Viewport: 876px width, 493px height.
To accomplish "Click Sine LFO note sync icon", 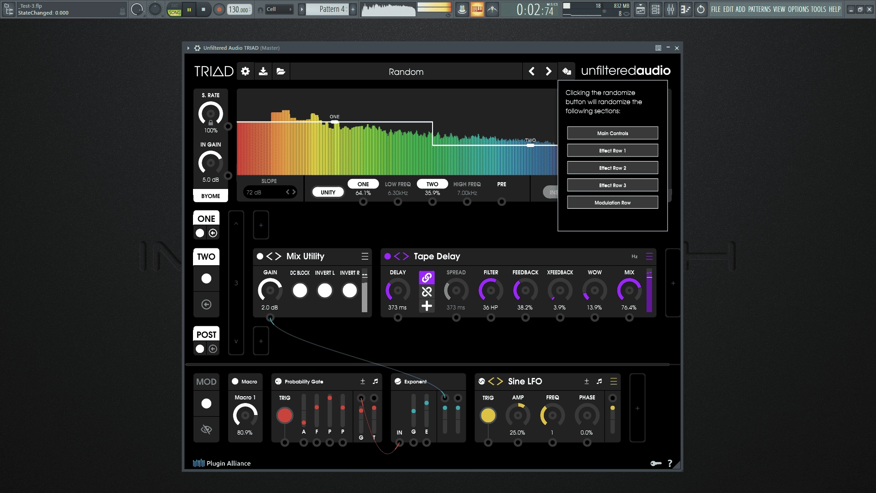I will 600,381.
